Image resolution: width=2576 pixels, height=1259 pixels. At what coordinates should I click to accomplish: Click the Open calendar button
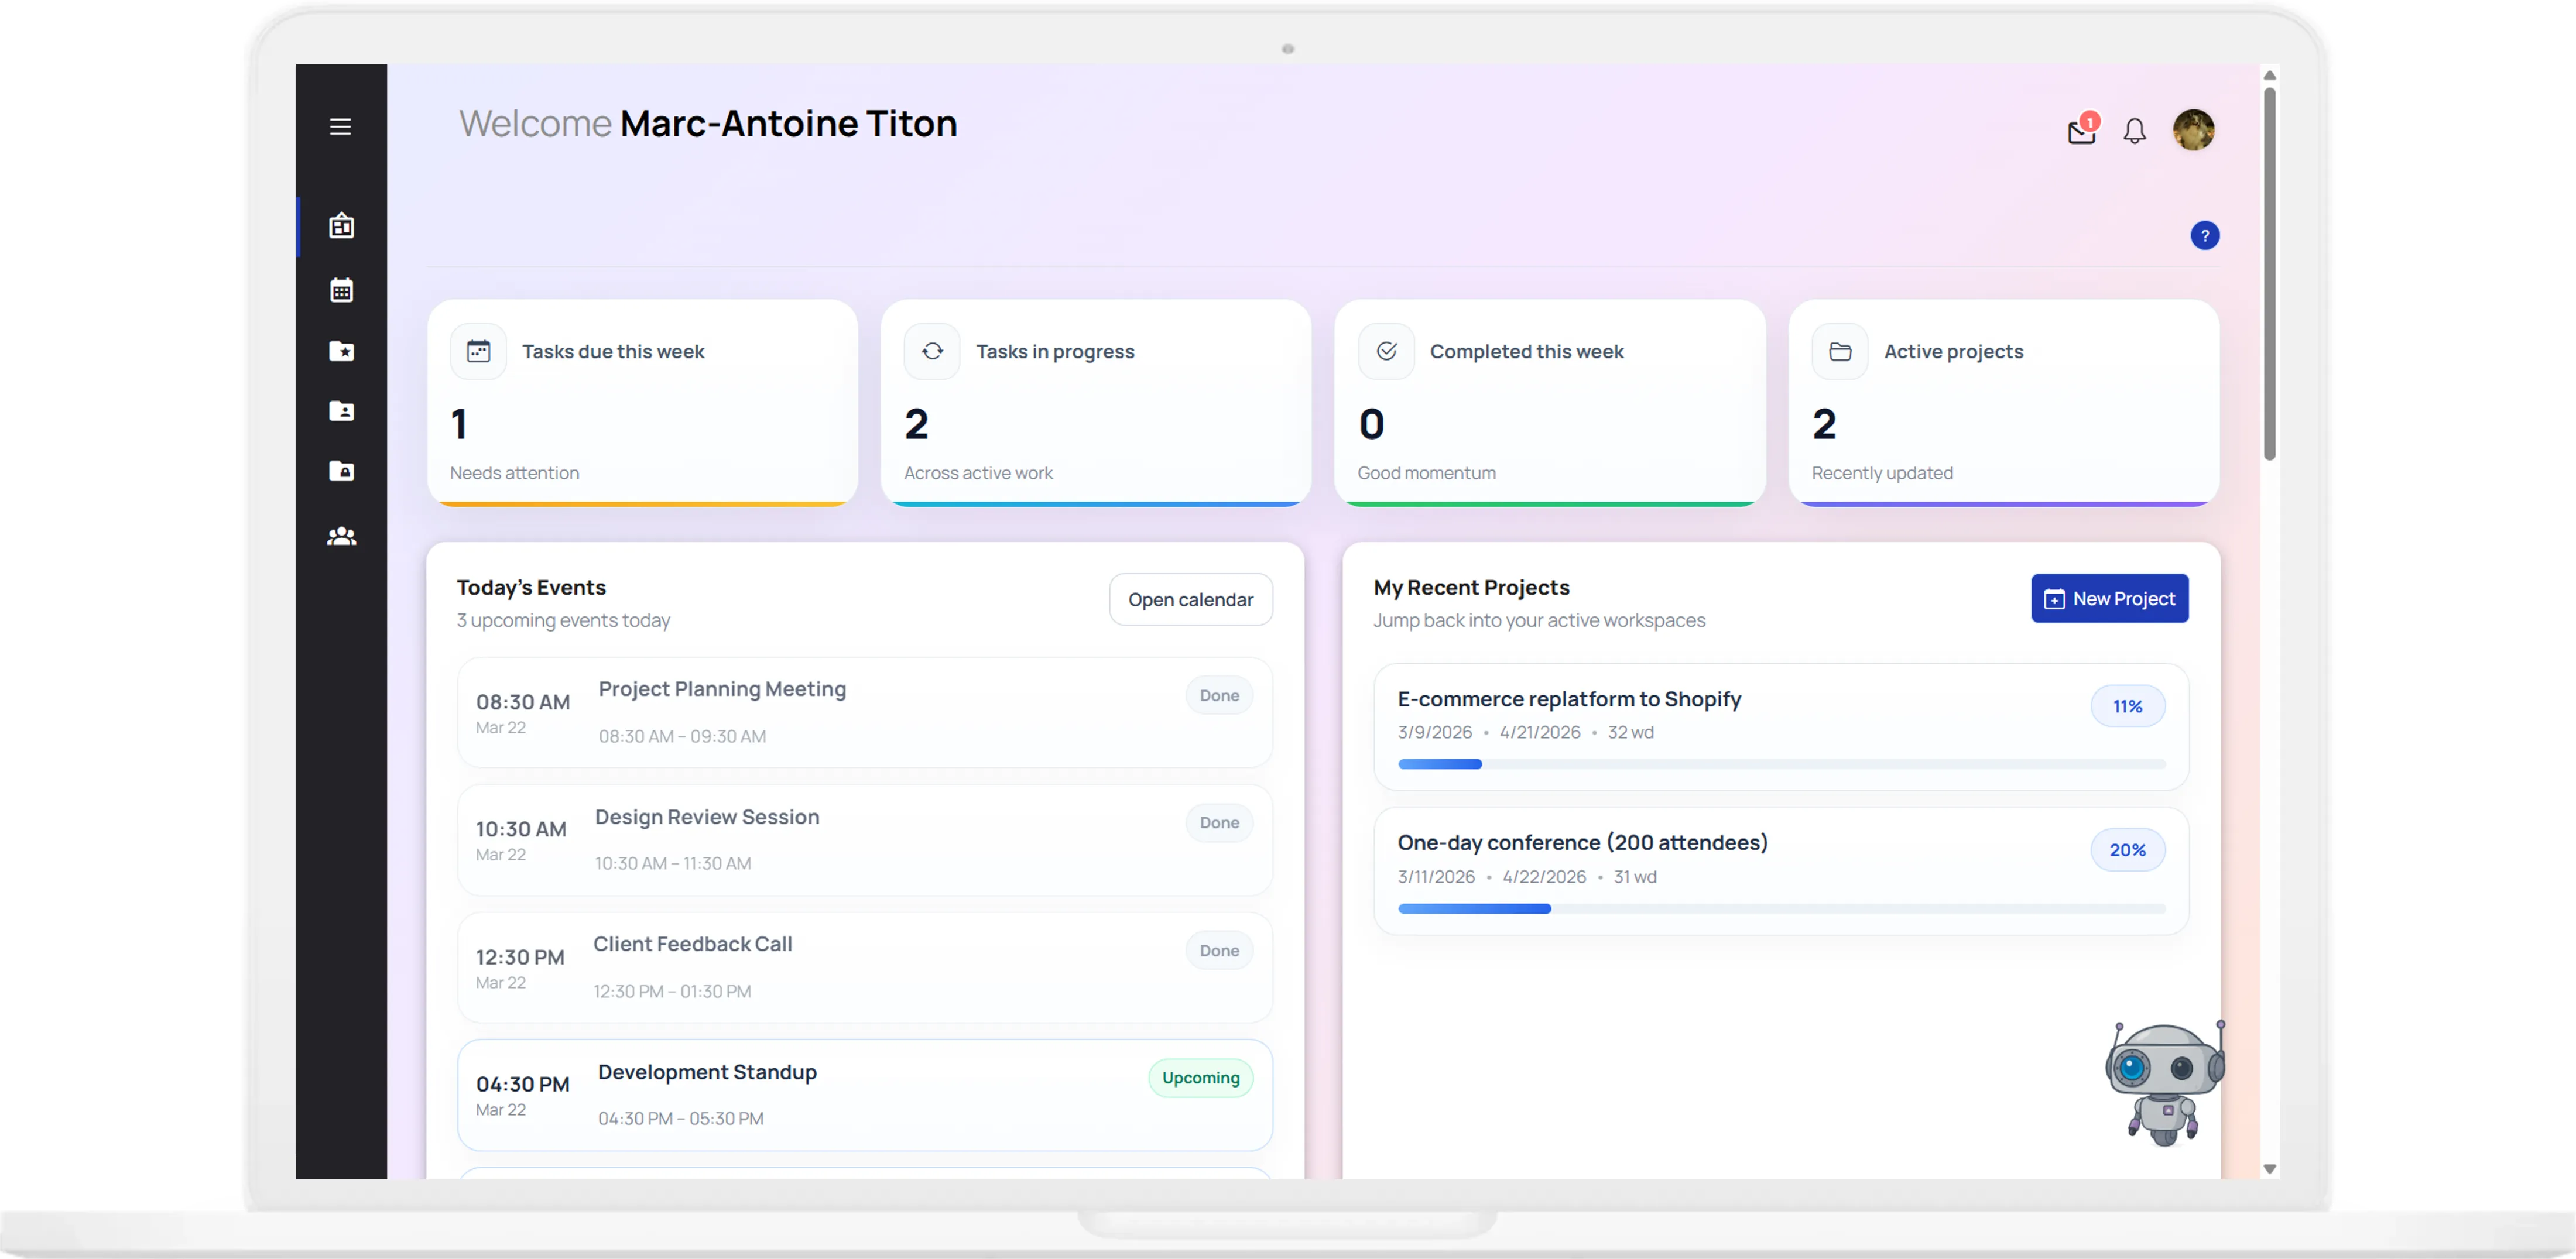tap(1190, 599)
